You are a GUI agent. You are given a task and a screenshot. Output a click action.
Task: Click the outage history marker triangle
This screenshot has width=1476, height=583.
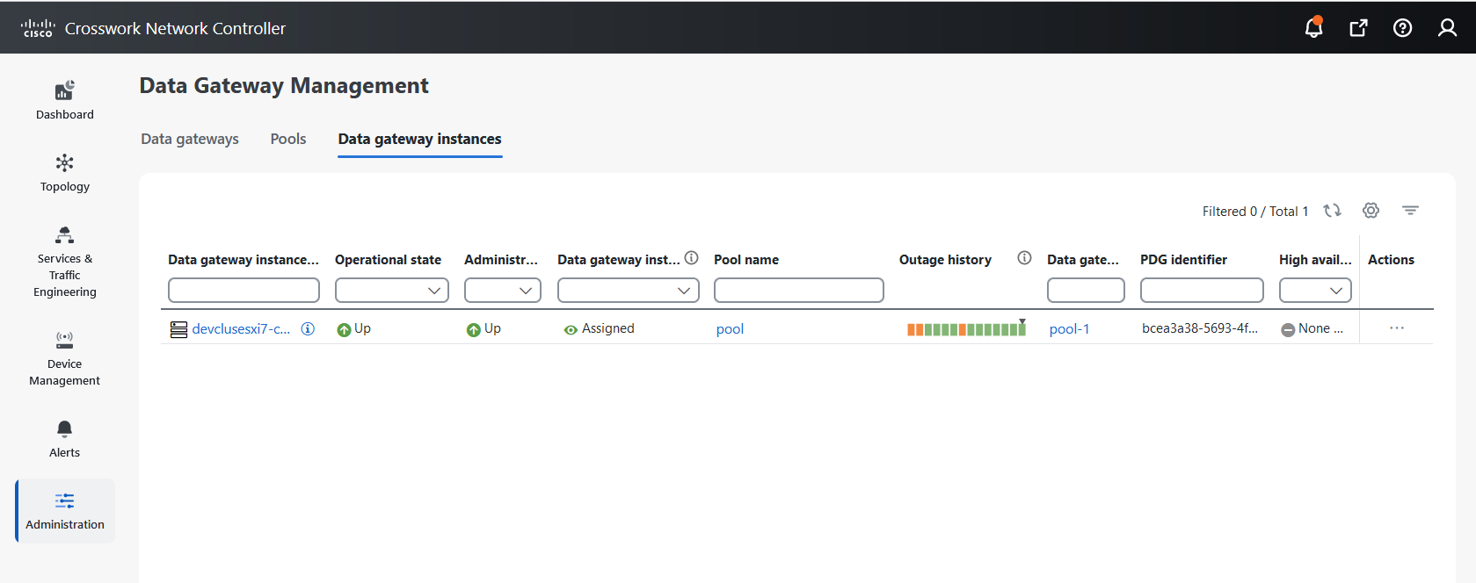point(1022,321)
